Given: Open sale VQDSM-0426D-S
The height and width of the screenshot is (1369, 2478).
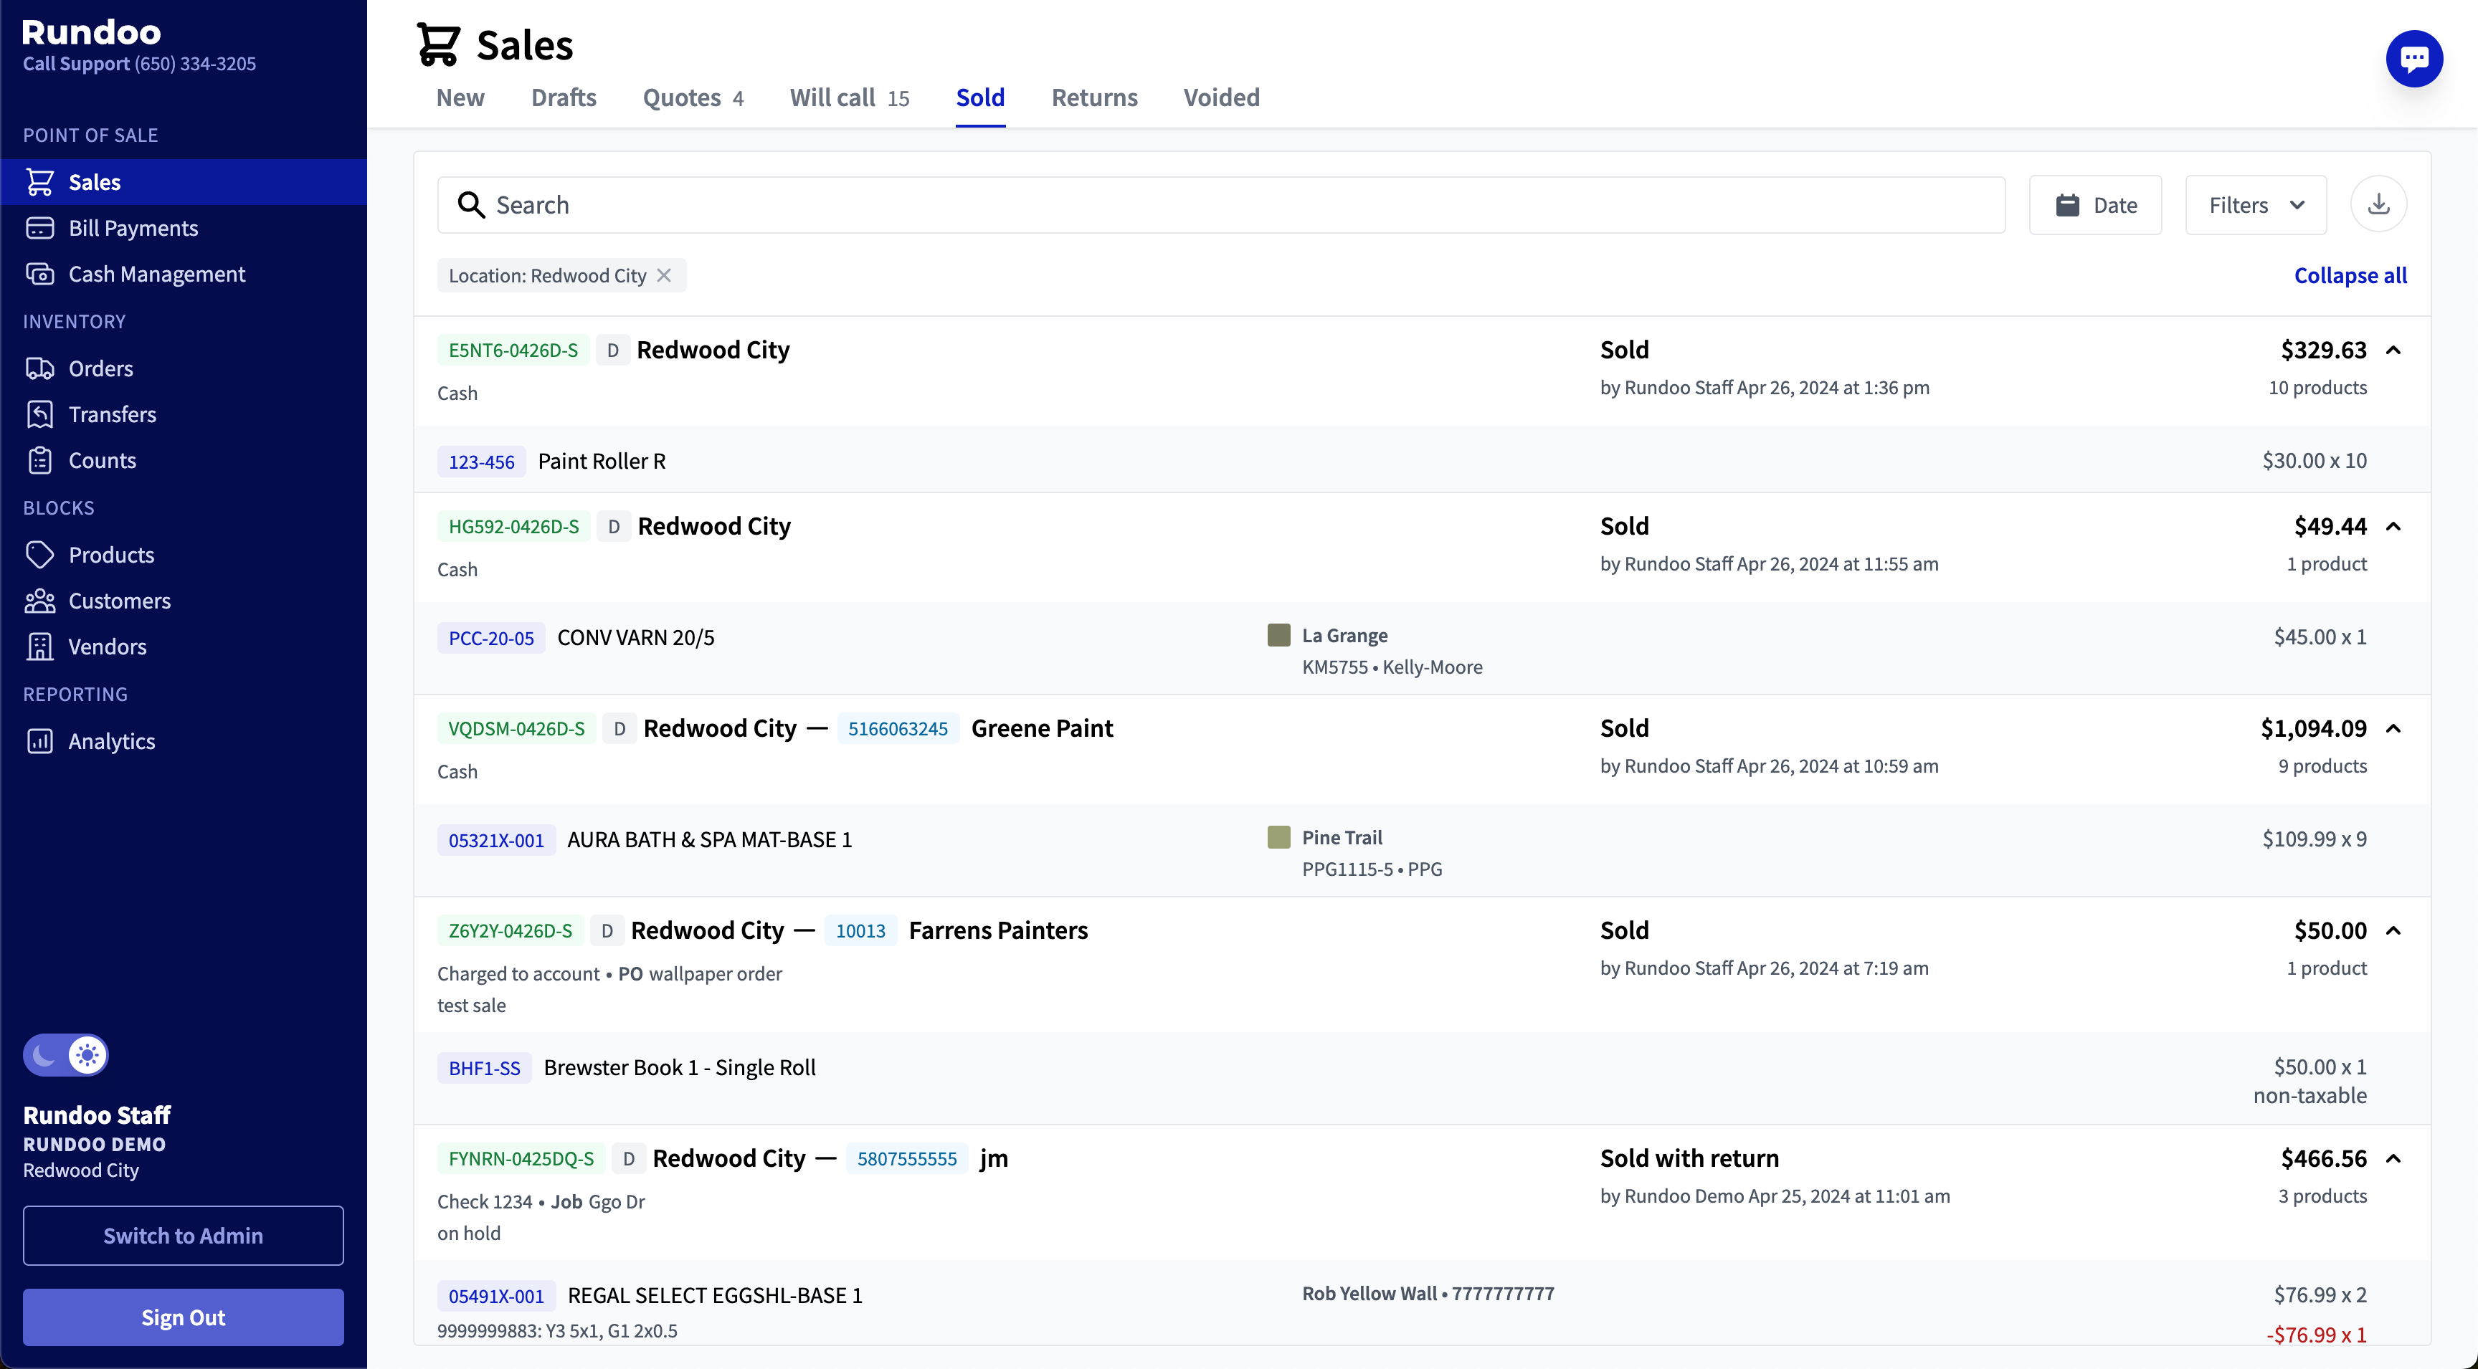Looking at the screenshot, I should [x=516, y=729].
